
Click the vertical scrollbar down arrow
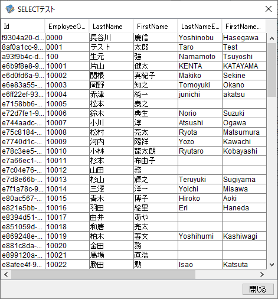pyautogui.click(x=272, y=265)
